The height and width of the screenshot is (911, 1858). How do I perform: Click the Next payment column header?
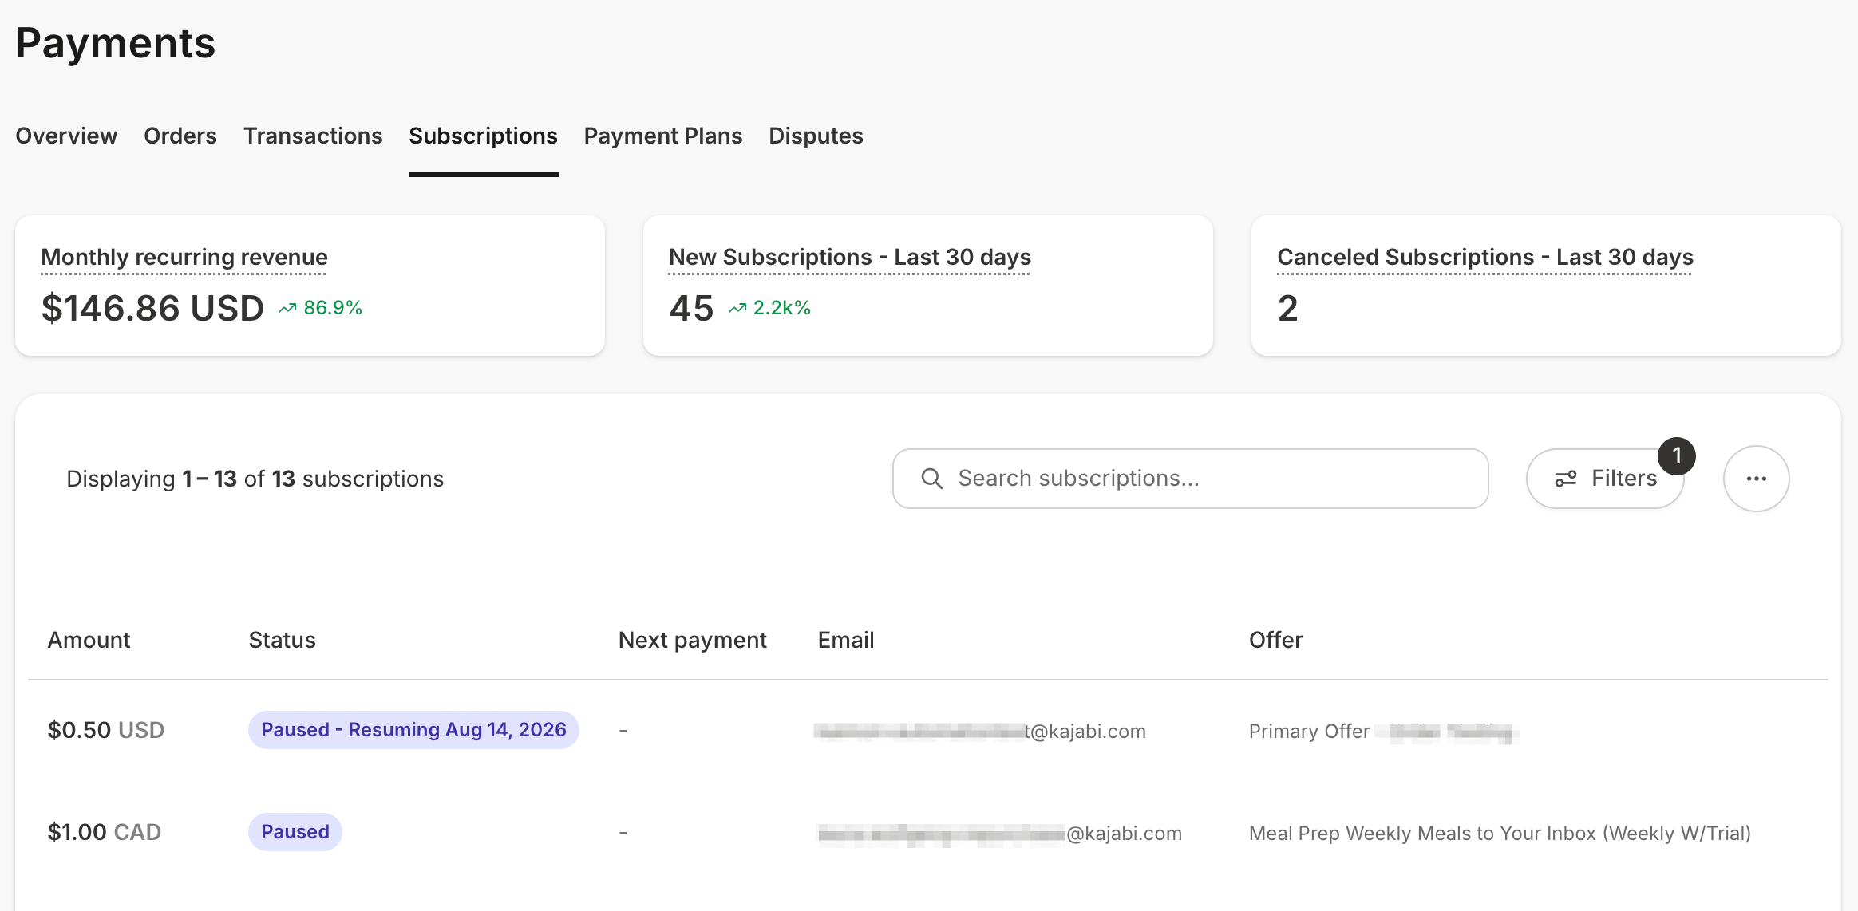click(x=692, y=640)
